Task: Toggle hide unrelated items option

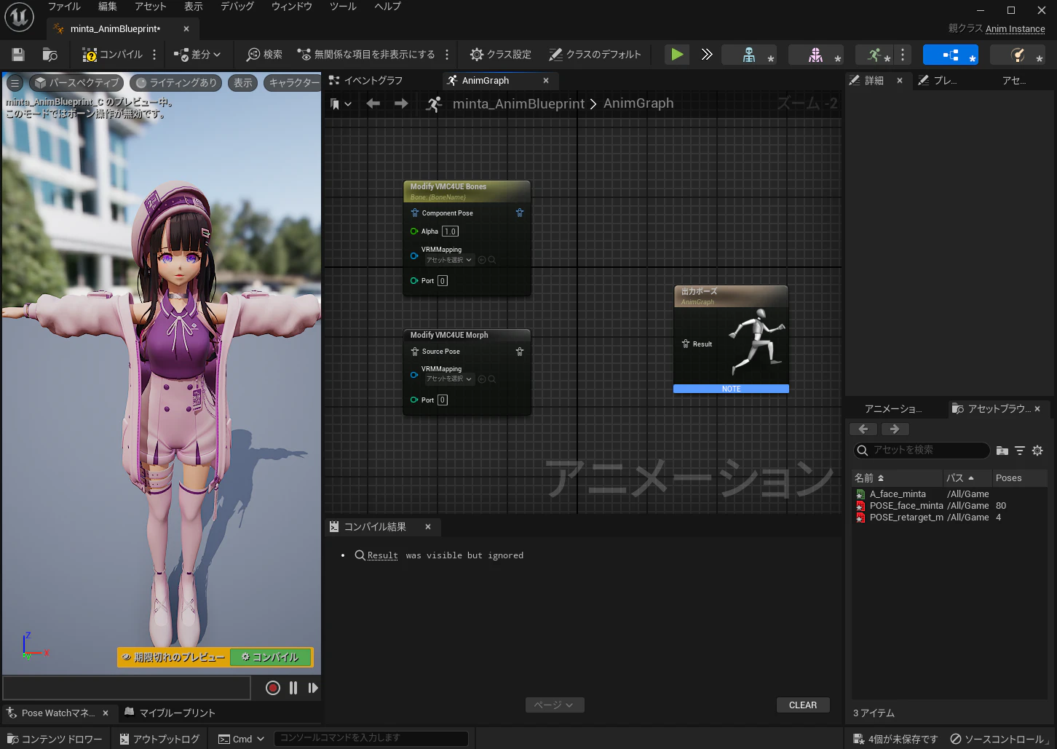Action: pos(366,55)
